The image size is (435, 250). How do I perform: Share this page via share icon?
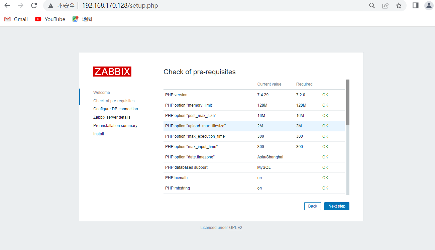coord(386,6)
